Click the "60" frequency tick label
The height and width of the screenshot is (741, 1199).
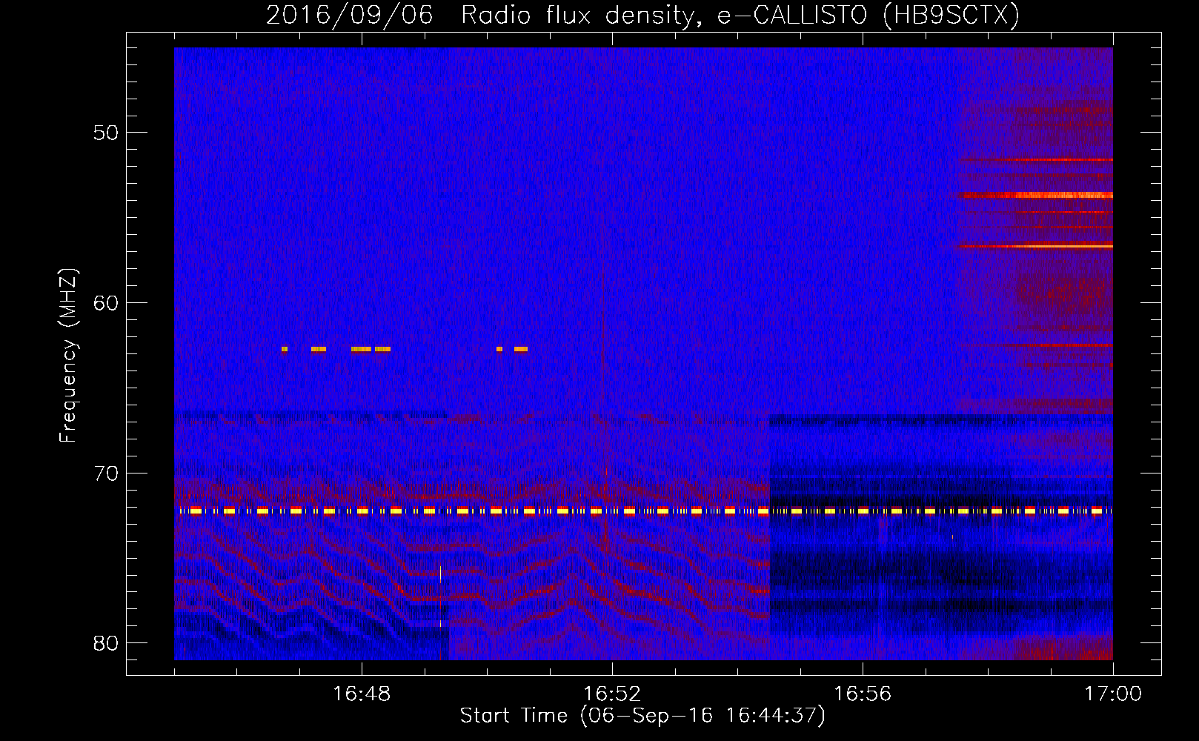click(x=106, y=303)
